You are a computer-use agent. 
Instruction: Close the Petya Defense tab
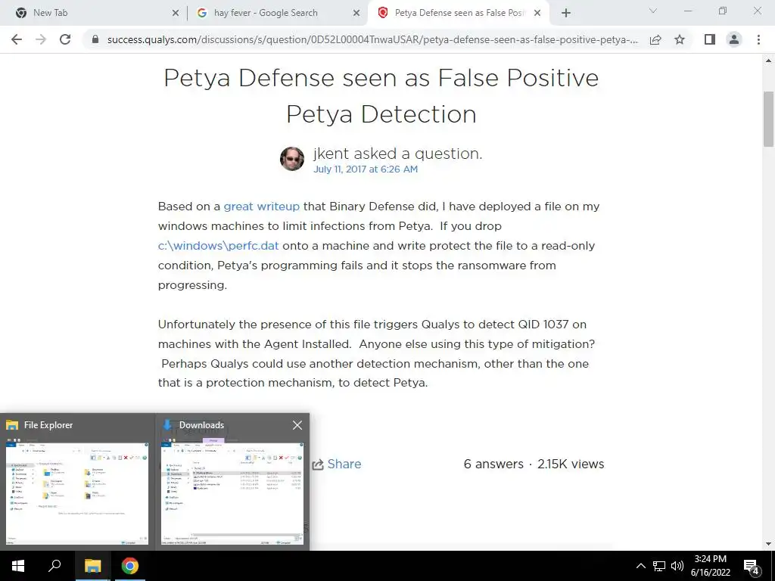pyautogui.click(x=537, y=13)
